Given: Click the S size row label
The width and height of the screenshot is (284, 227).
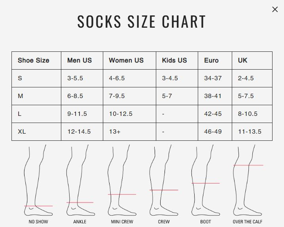Looking at the screenshot, I should click(20, 78).
